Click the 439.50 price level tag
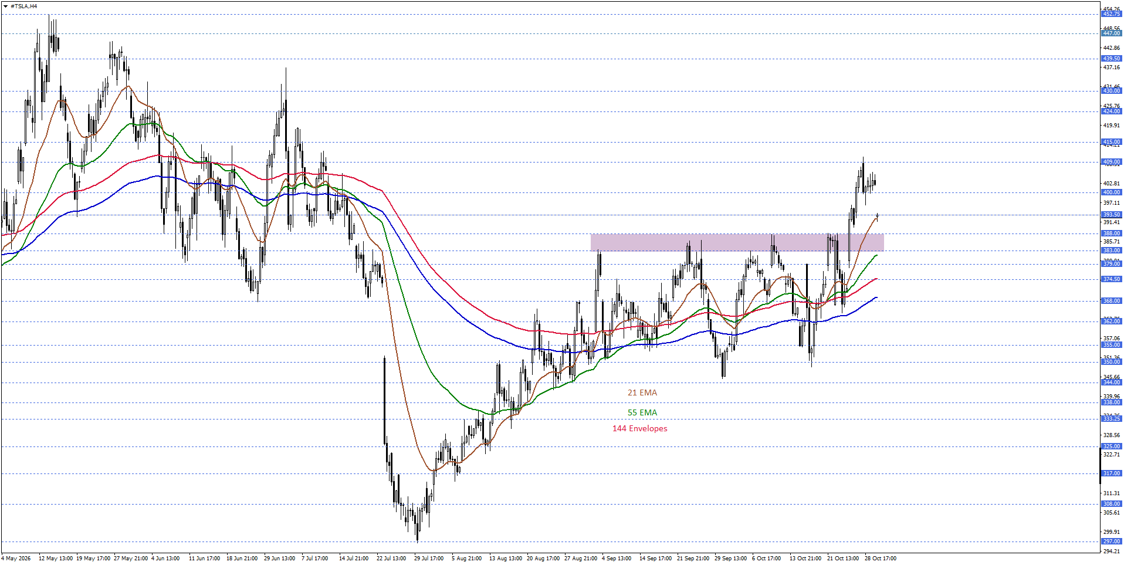The height and width of the screenshot is (565, 1124). (1111, 59)
